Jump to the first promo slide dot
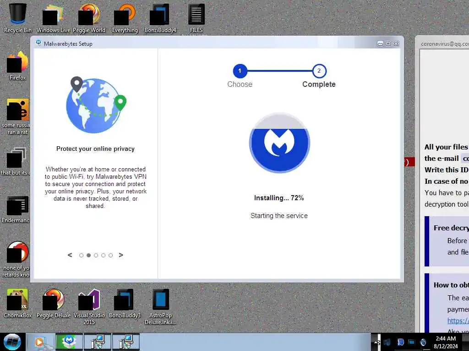The height and width of the screenshot is (351, 469). click(81, 255)
